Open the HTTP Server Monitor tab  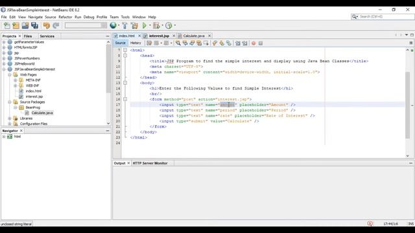(x=150, y=163)
